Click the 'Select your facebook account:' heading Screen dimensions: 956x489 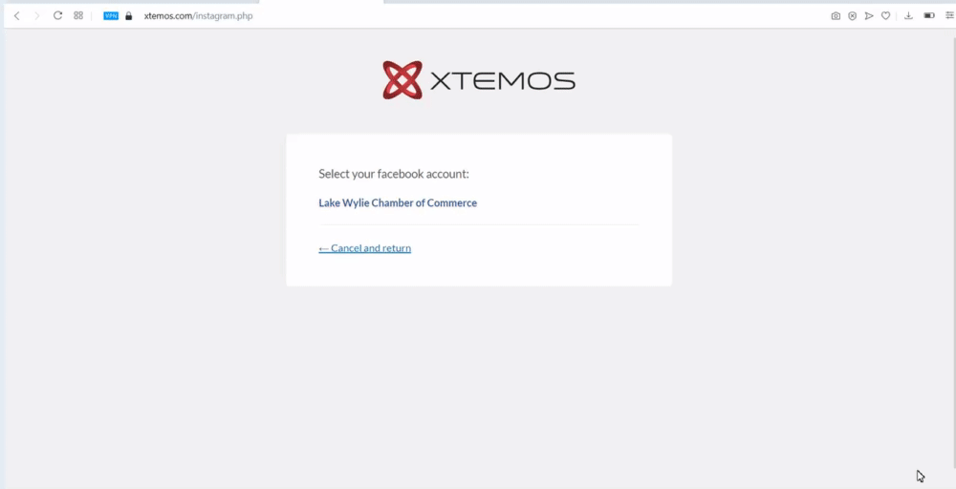[x=394, y=174]
